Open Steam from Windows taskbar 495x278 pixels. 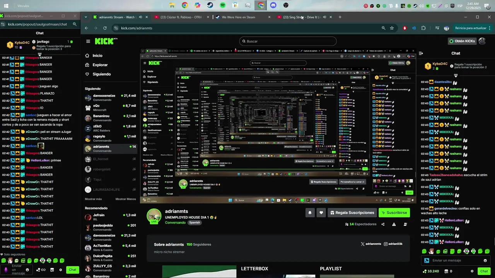pyautogui.click(x=210, y=5)
